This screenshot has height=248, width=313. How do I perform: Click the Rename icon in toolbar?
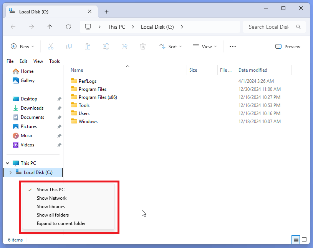106,47
